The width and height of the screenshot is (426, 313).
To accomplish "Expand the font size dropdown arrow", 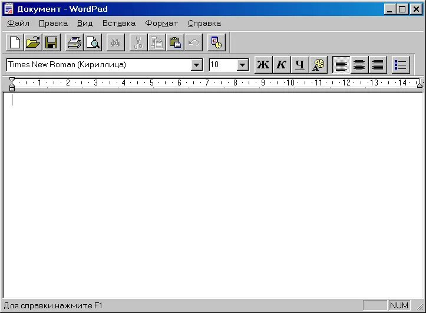I will click(242, 65).
